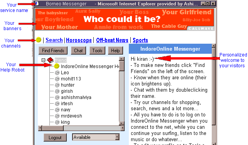248x145 pixels.
Task: Minimize the Borneo Messenger window
Action: [203, 3]
